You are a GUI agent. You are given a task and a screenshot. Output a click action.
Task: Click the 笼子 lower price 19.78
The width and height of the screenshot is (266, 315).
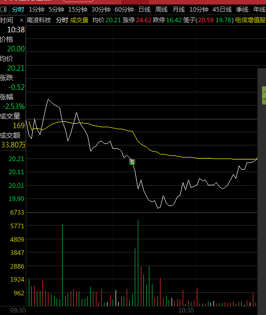(224, 20)
